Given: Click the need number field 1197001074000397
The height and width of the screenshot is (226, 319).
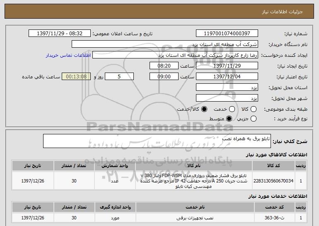Looking at the screenshot, I should coord(227,34).
